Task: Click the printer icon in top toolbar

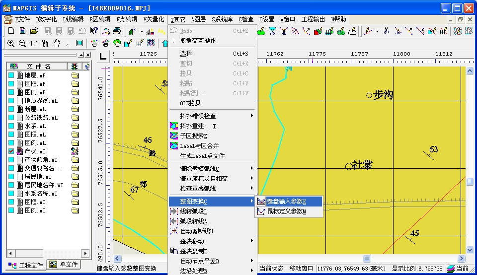Action: coord(117,31)
